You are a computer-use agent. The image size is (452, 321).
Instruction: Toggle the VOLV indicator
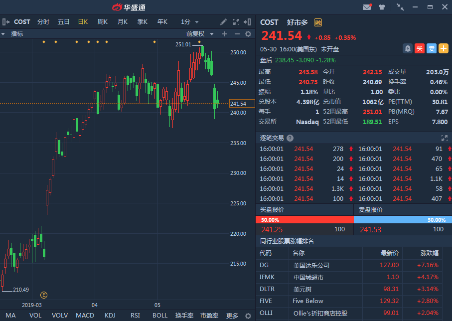(x=60, y=316)
